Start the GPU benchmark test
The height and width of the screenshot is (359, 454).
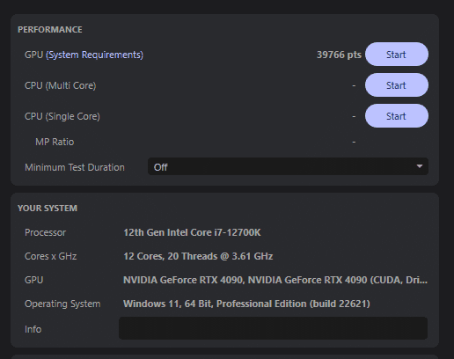pyautogui.click(x=397, y=55)
